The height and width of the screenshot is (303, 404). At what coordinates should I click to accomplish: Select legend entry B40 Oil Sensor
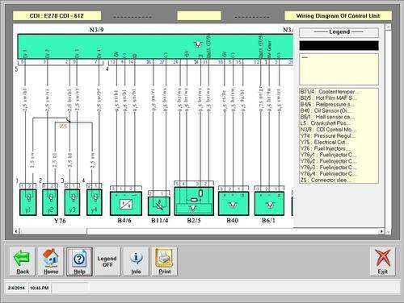(325, 110)
